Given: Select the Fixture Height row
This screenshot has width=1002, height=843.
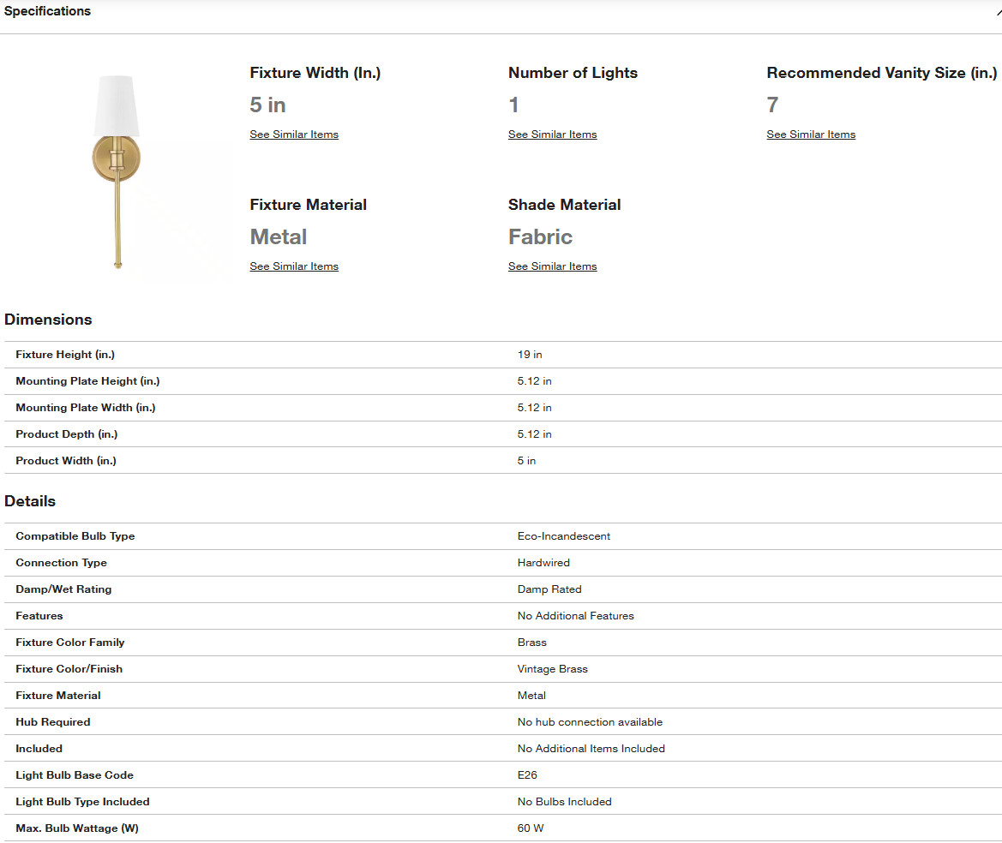Looking at the screenshot, I should click(503, 355).
